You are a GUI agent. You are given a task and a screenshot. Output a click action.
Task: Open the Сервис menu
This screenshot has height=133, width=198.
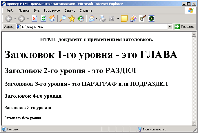click(70, 10)
